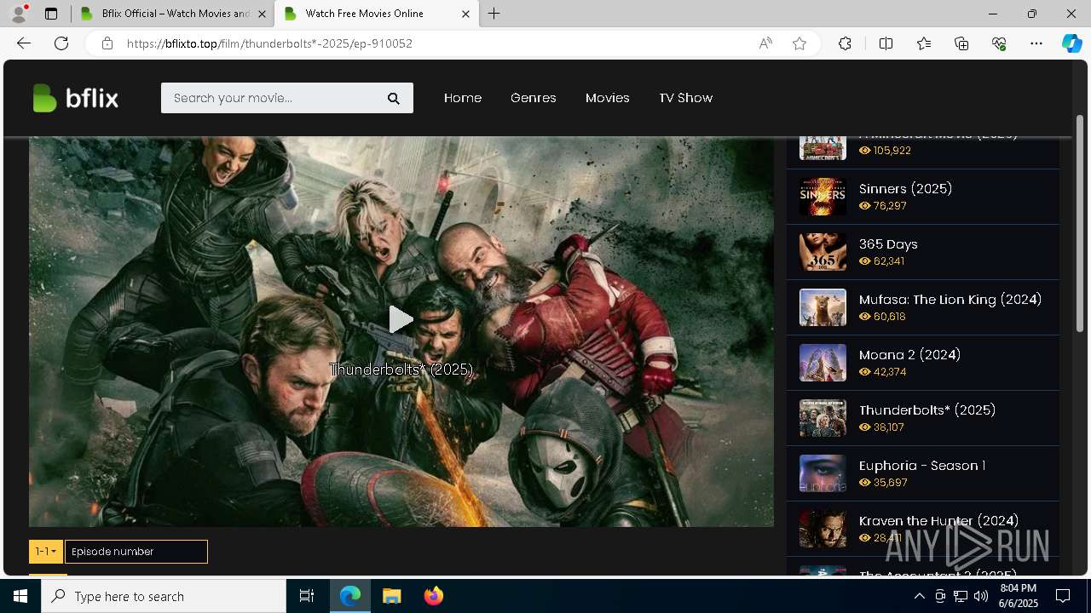
Task: Click Moana 2 poster thumbnail
Action: coord(823,363)
